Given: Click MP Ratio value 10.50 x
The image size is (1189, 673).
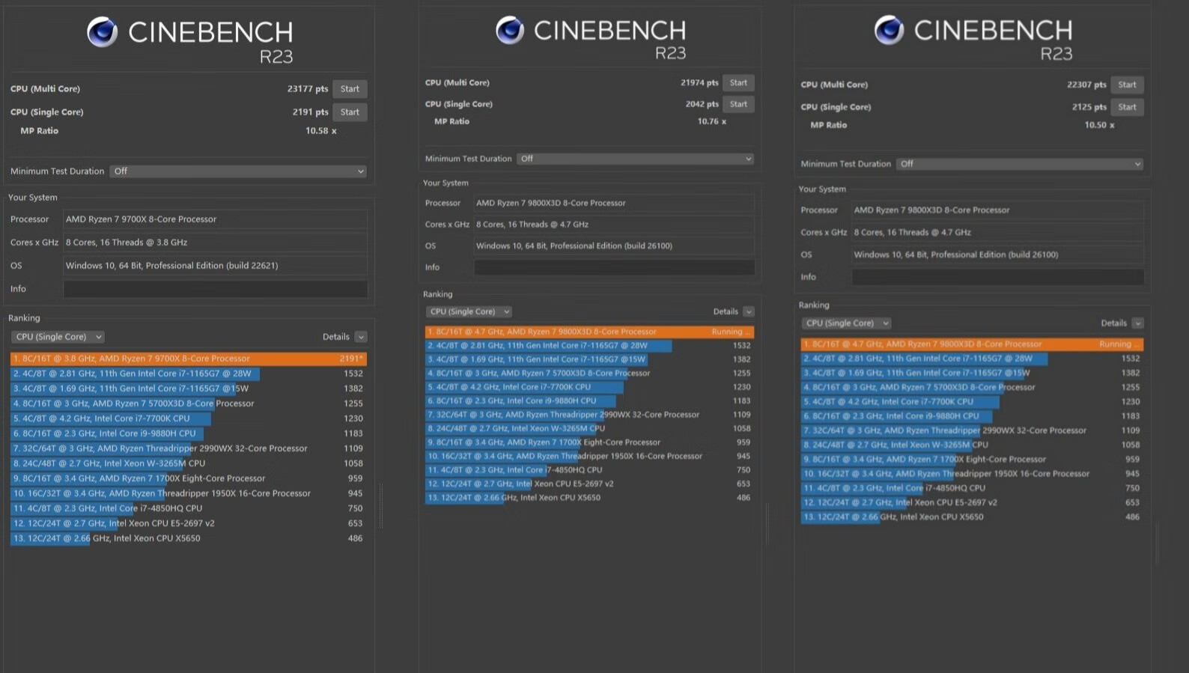Looking at the screenshot, I should pyautogui.click(x=1099, y=125).
